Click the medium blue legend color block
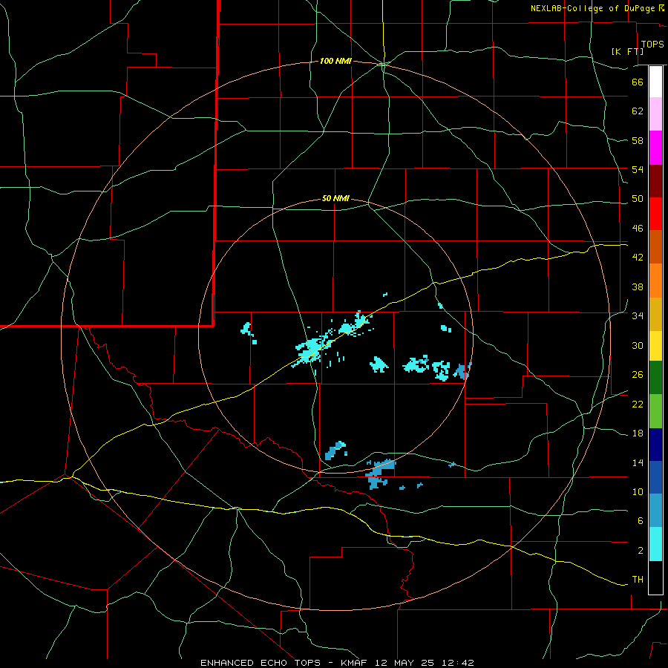The image size is (668, 668). tap(655, 477)
